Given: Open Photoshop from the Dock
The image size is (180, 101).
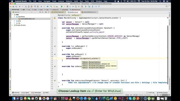Looking at the screenshot, I should tap(93, 98).
